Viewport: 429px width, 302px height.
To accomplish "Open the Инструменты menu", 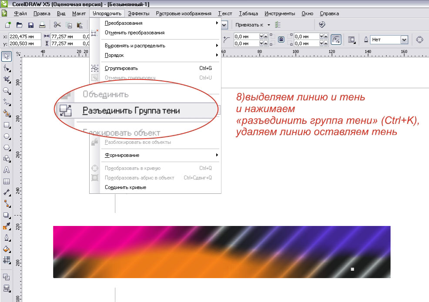I will tap(280, 13).
